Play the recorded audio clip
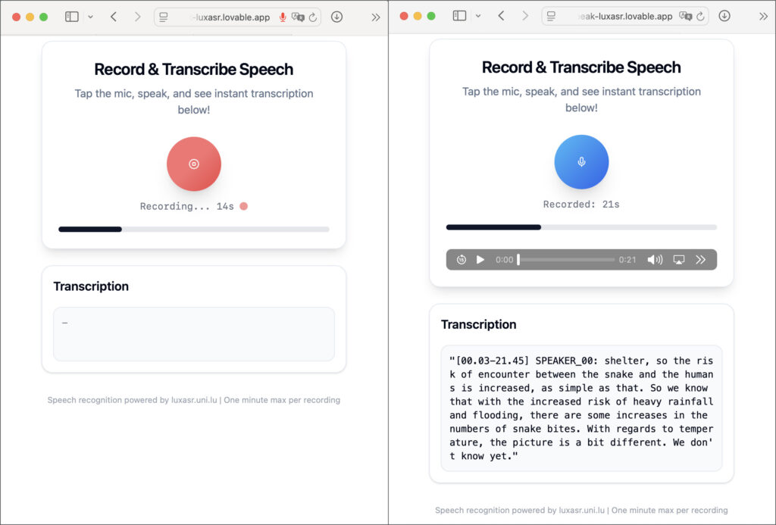The image size is (776, 525). [480, 260]
